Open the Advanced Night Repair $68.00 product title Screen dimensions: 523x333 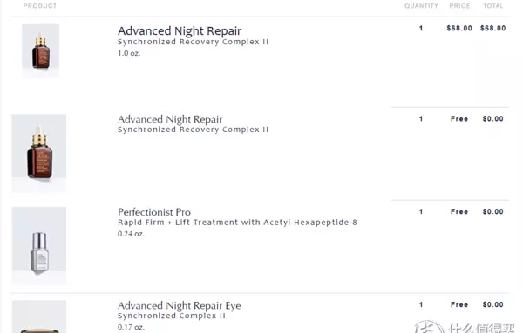(180, 31)
